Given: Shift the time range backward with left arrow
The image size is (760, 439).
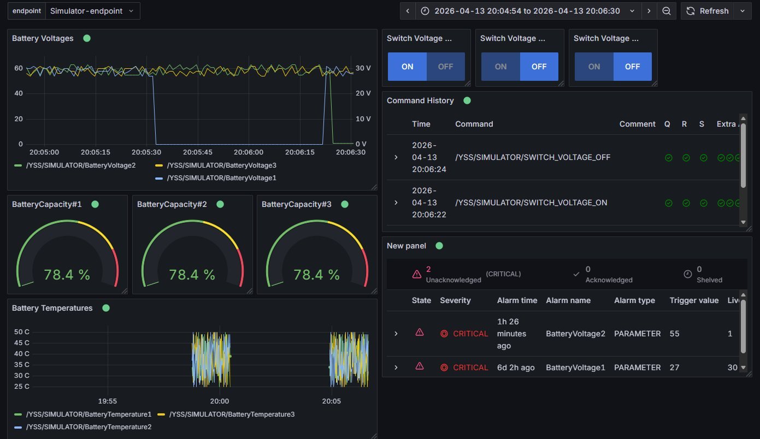Looking at the screenshot, I should pyautogui.click(x=408, y=11).
